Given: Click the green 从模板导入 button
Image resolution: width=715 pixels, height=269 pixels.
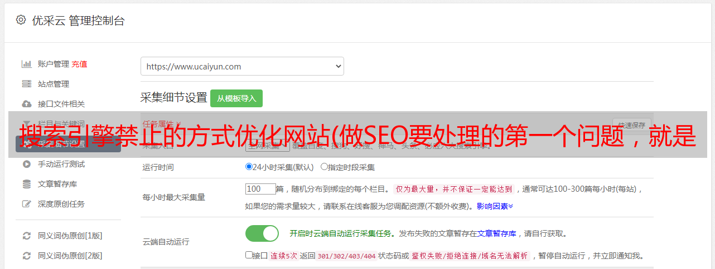Looking at the screenshot, I should click(x=236, y=98).
